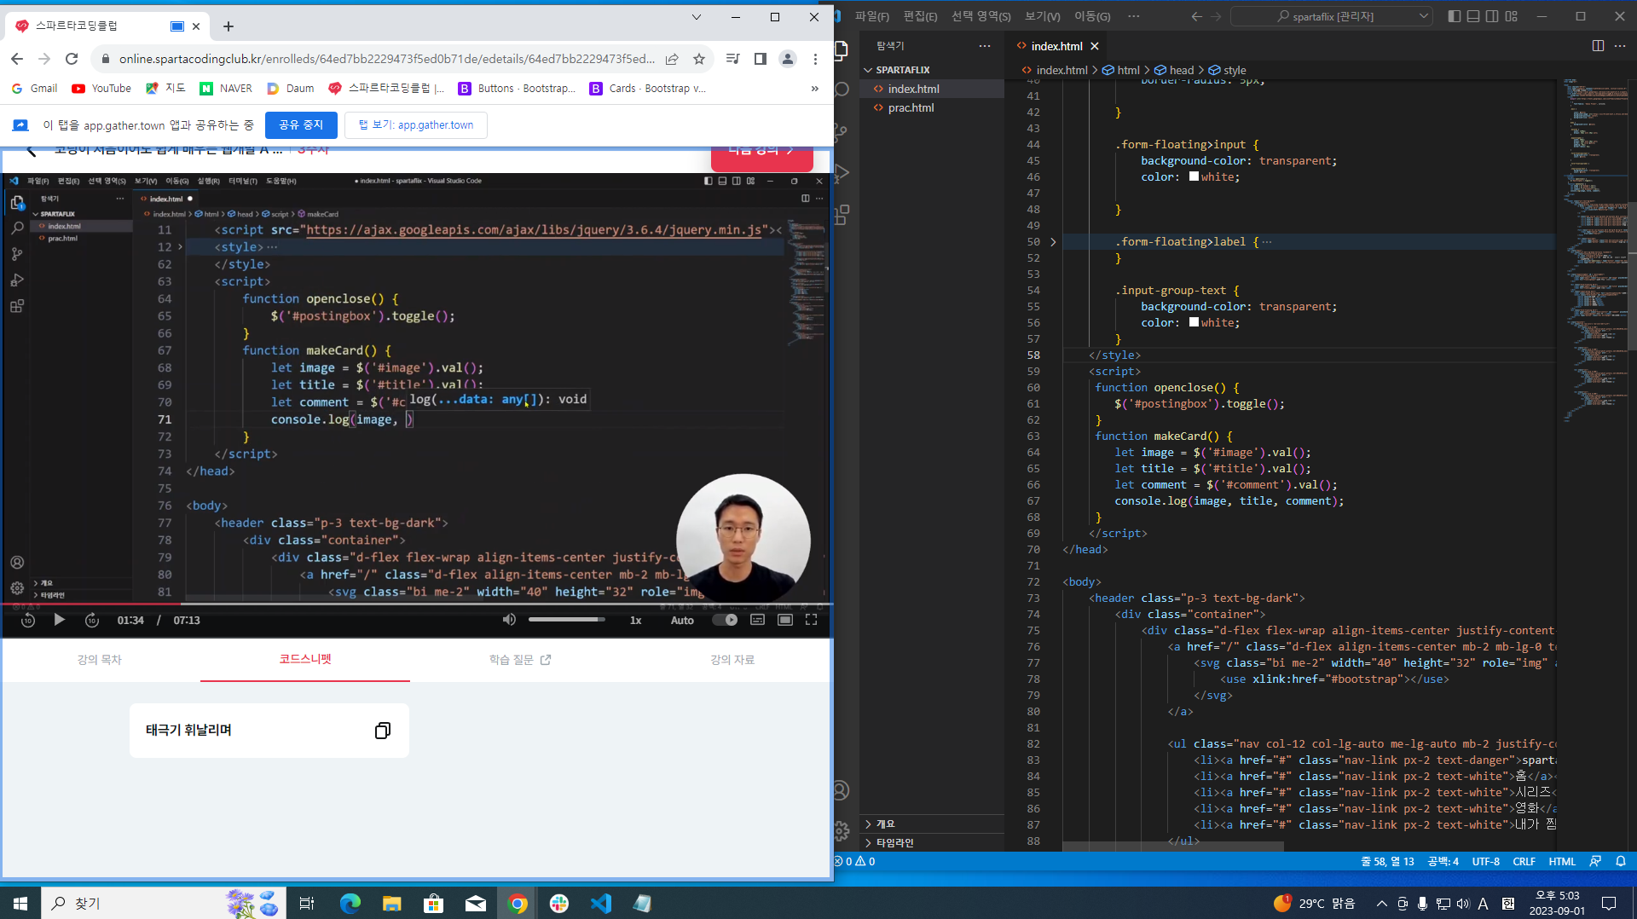1637x919 pixels.
Task: Toggle the VS Code primary sidebar layout
Action: [x=1454, y=16]
